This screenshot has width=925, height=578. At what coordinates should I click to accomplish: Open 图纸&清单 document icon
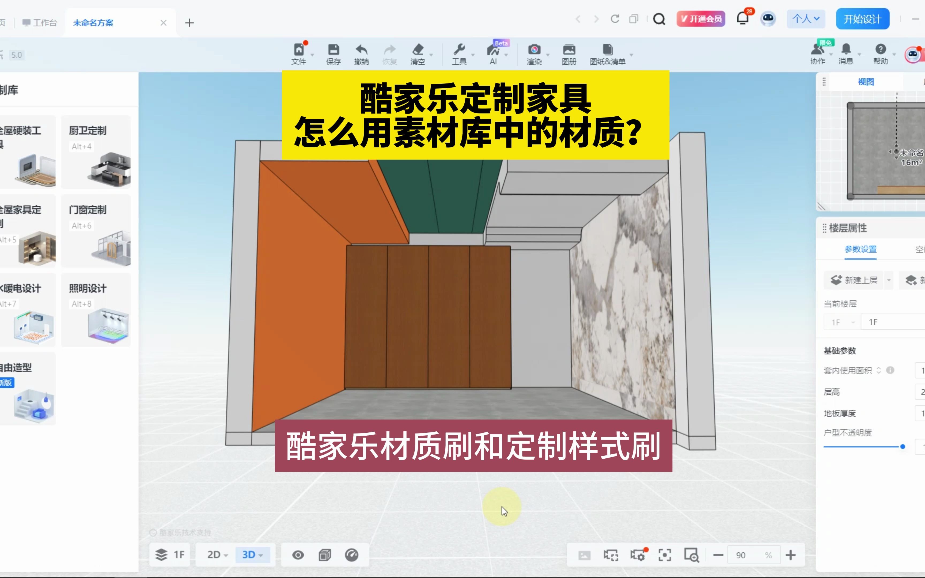tap(607, 50)
